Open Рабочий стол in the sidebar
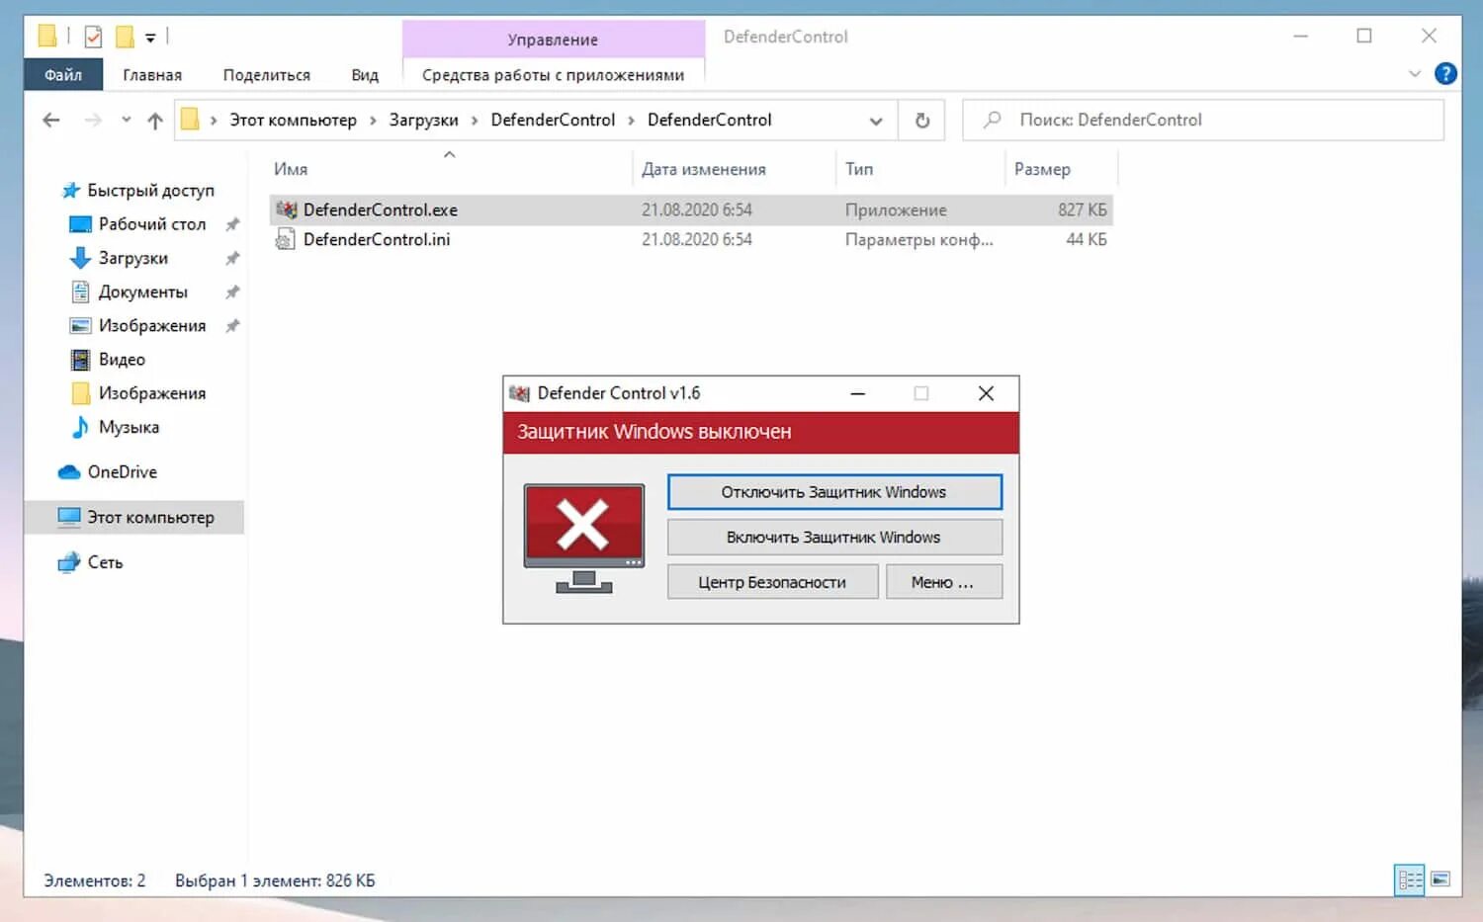This screenshot has height=922, width=1483. (x=152, y=224)
